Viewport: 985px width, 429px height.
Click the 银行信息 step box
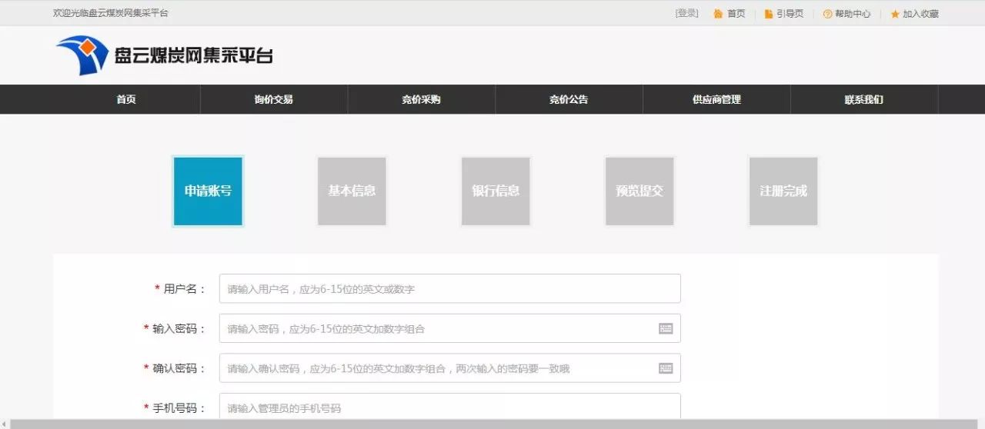[496, 191]
